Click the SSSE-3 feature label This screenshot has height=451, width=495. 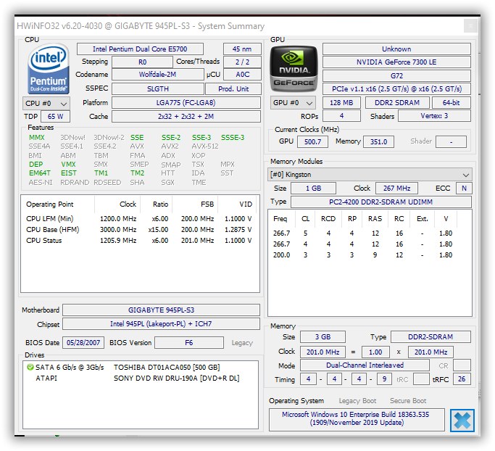[233, 138]
